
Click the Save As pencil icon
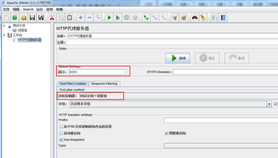(41, 17)
